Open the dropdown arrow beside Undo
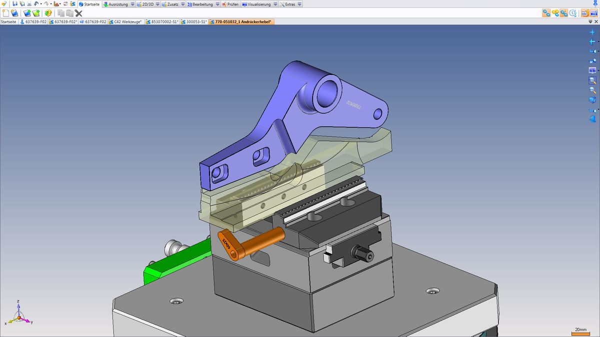Image resolution: width=600 pixels, height=337 pixels. coord(41,4)
